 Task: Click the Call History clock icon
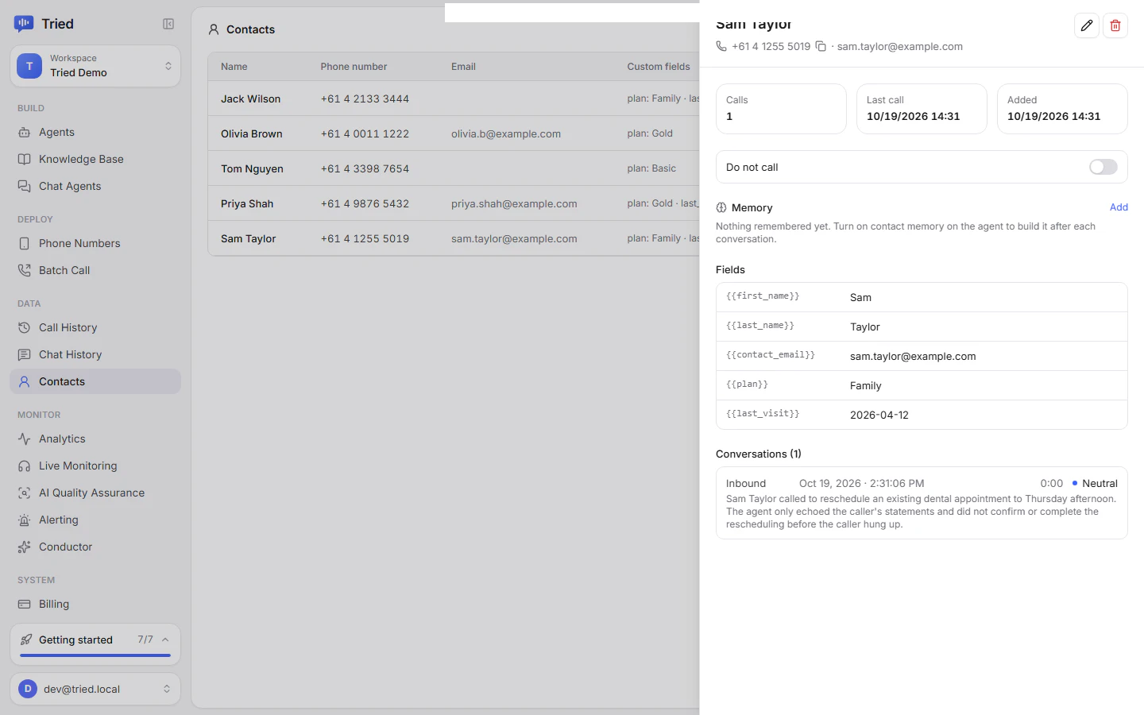coord(25,327)
